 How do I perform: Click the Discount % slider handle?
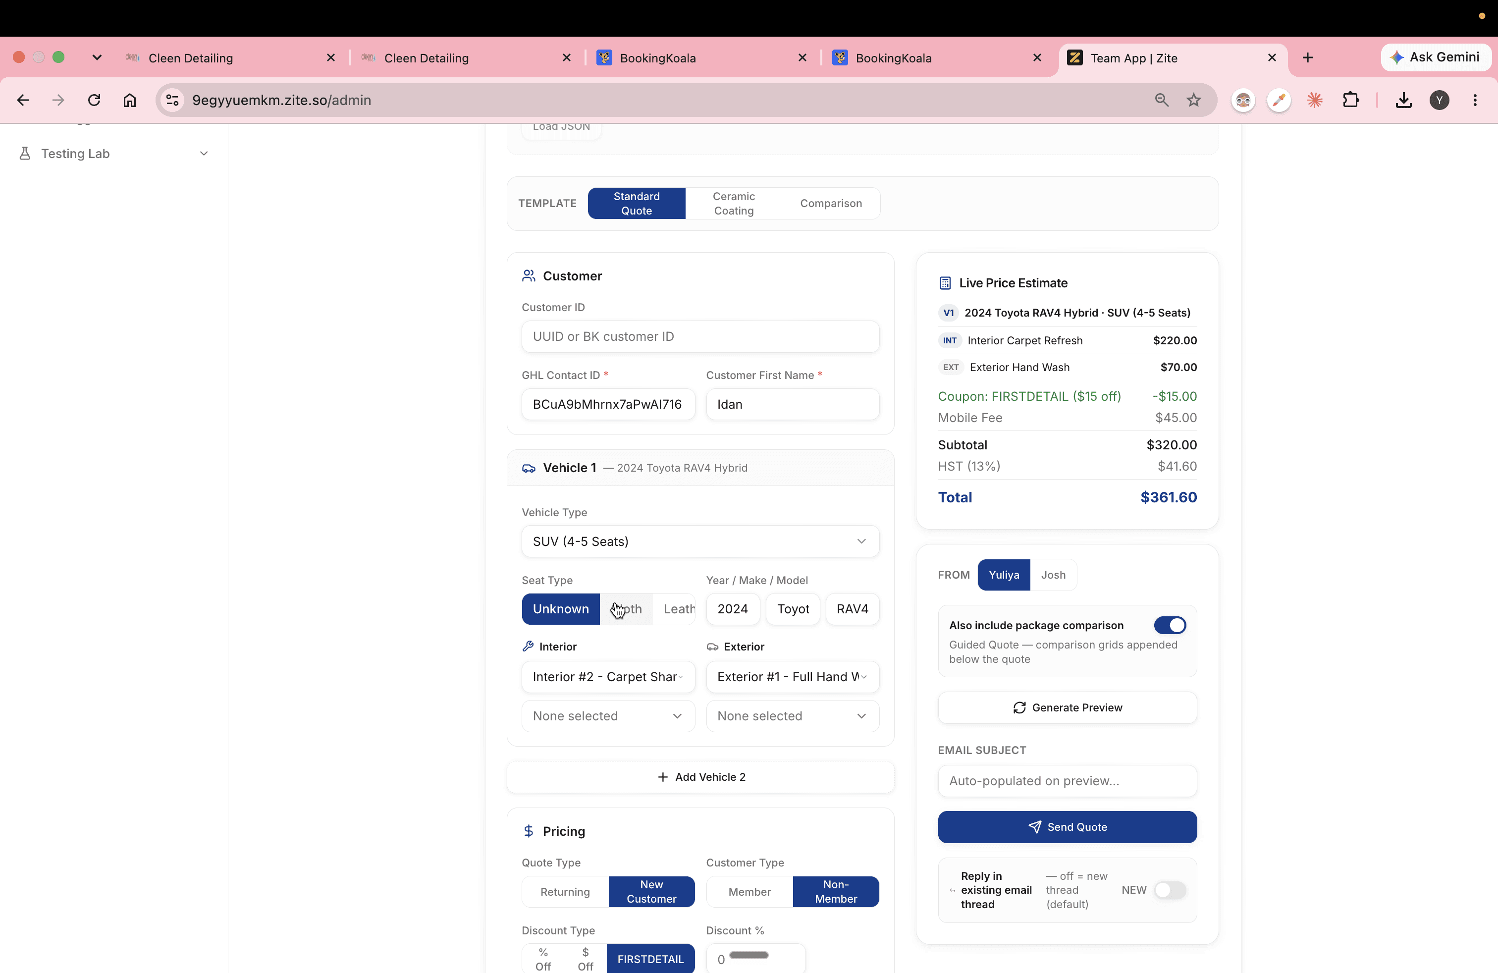pyautogui.click(x=749, y=955)
